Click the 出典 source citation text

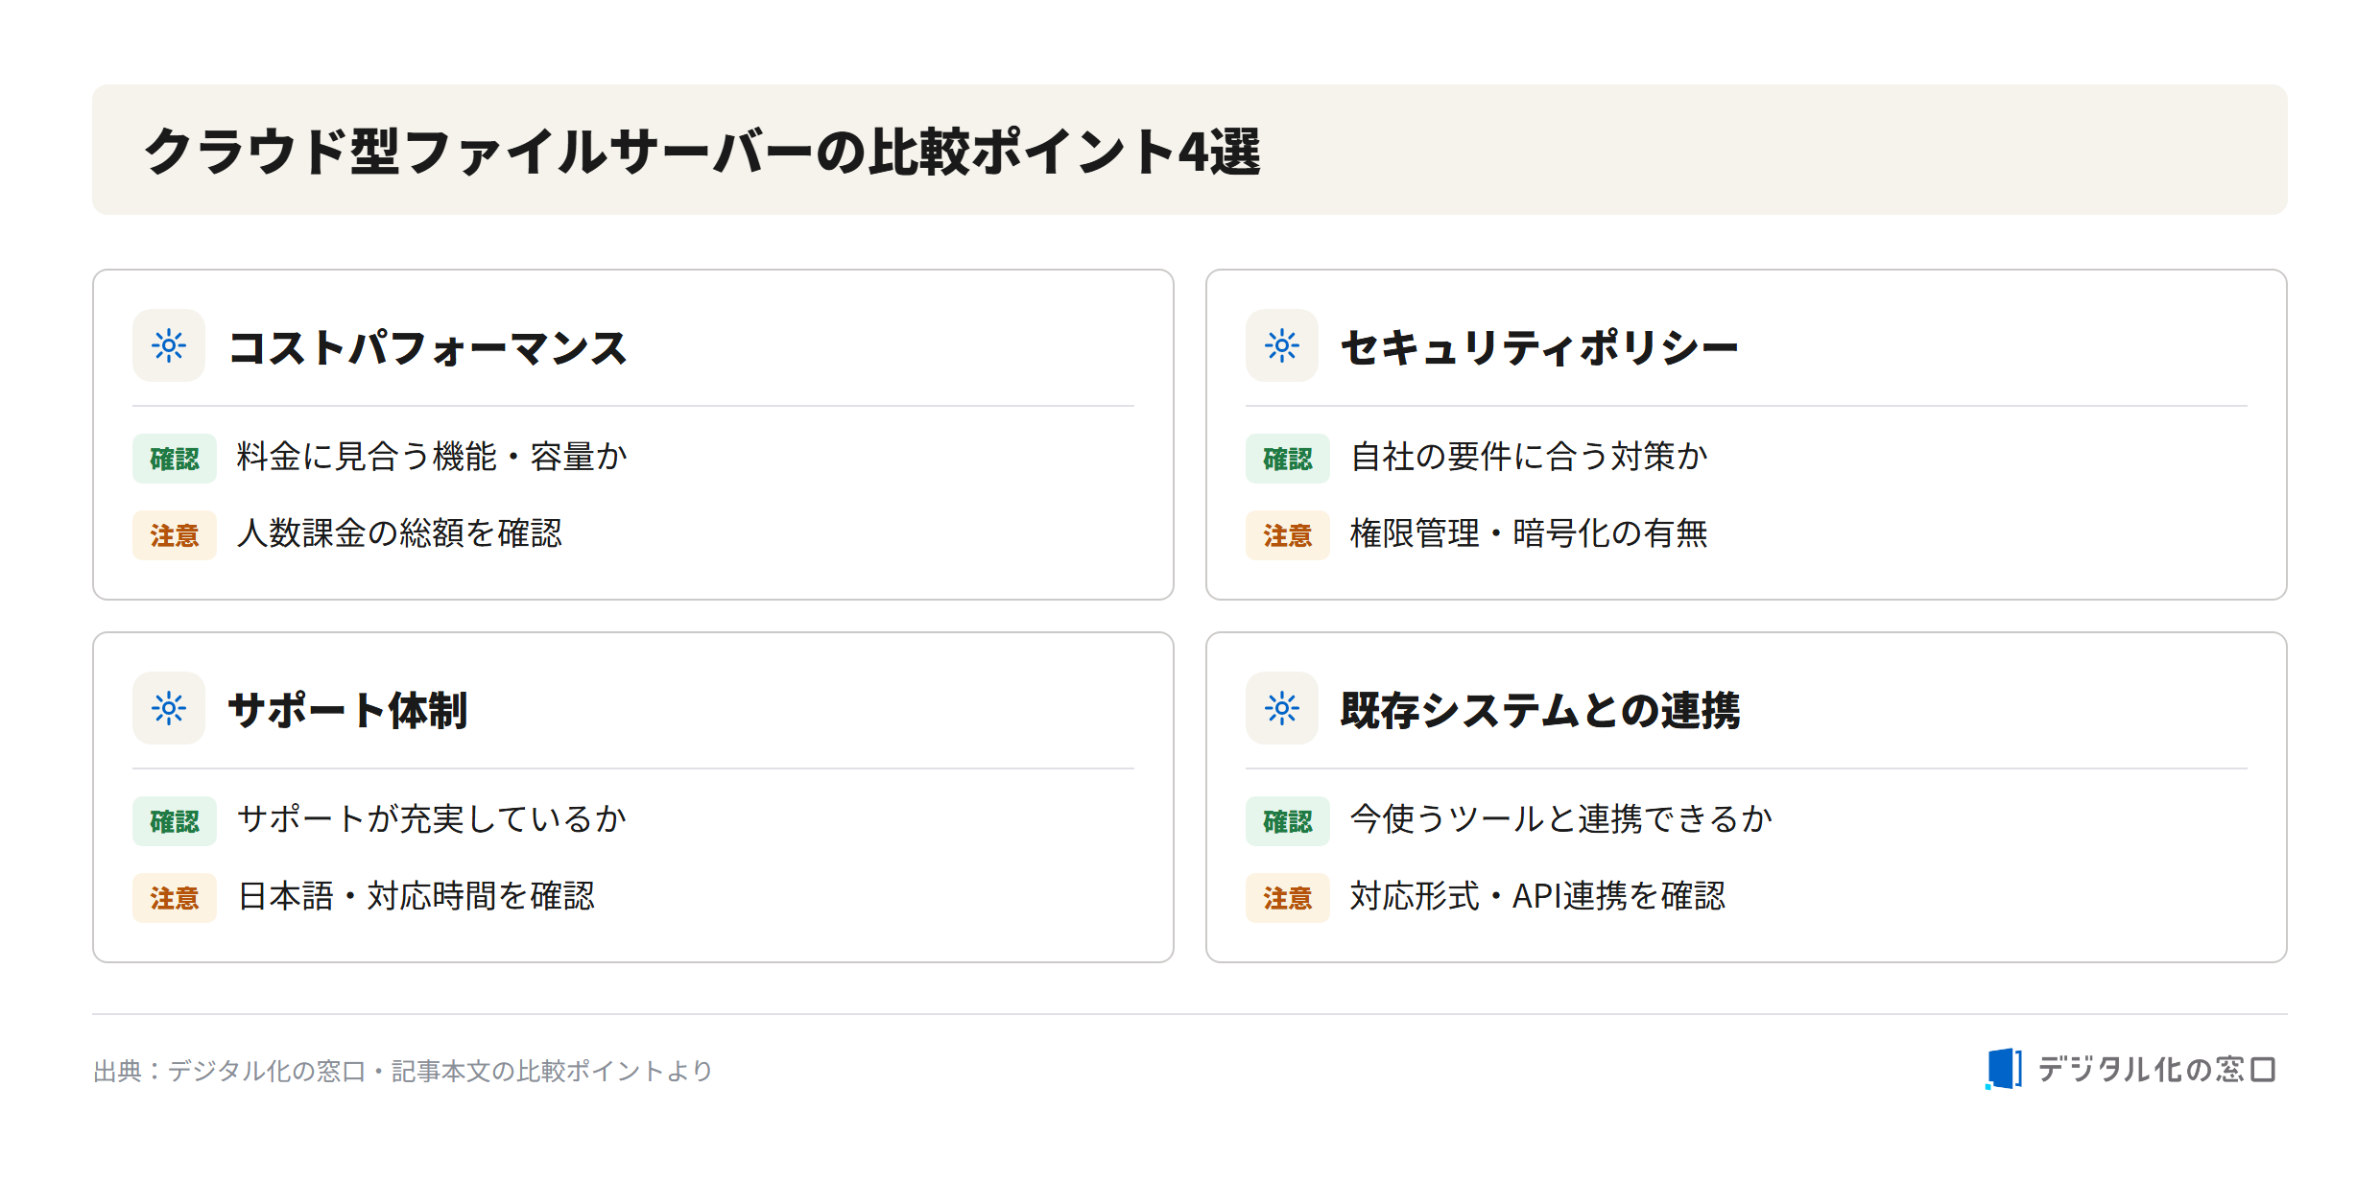tap(403, 1071)
